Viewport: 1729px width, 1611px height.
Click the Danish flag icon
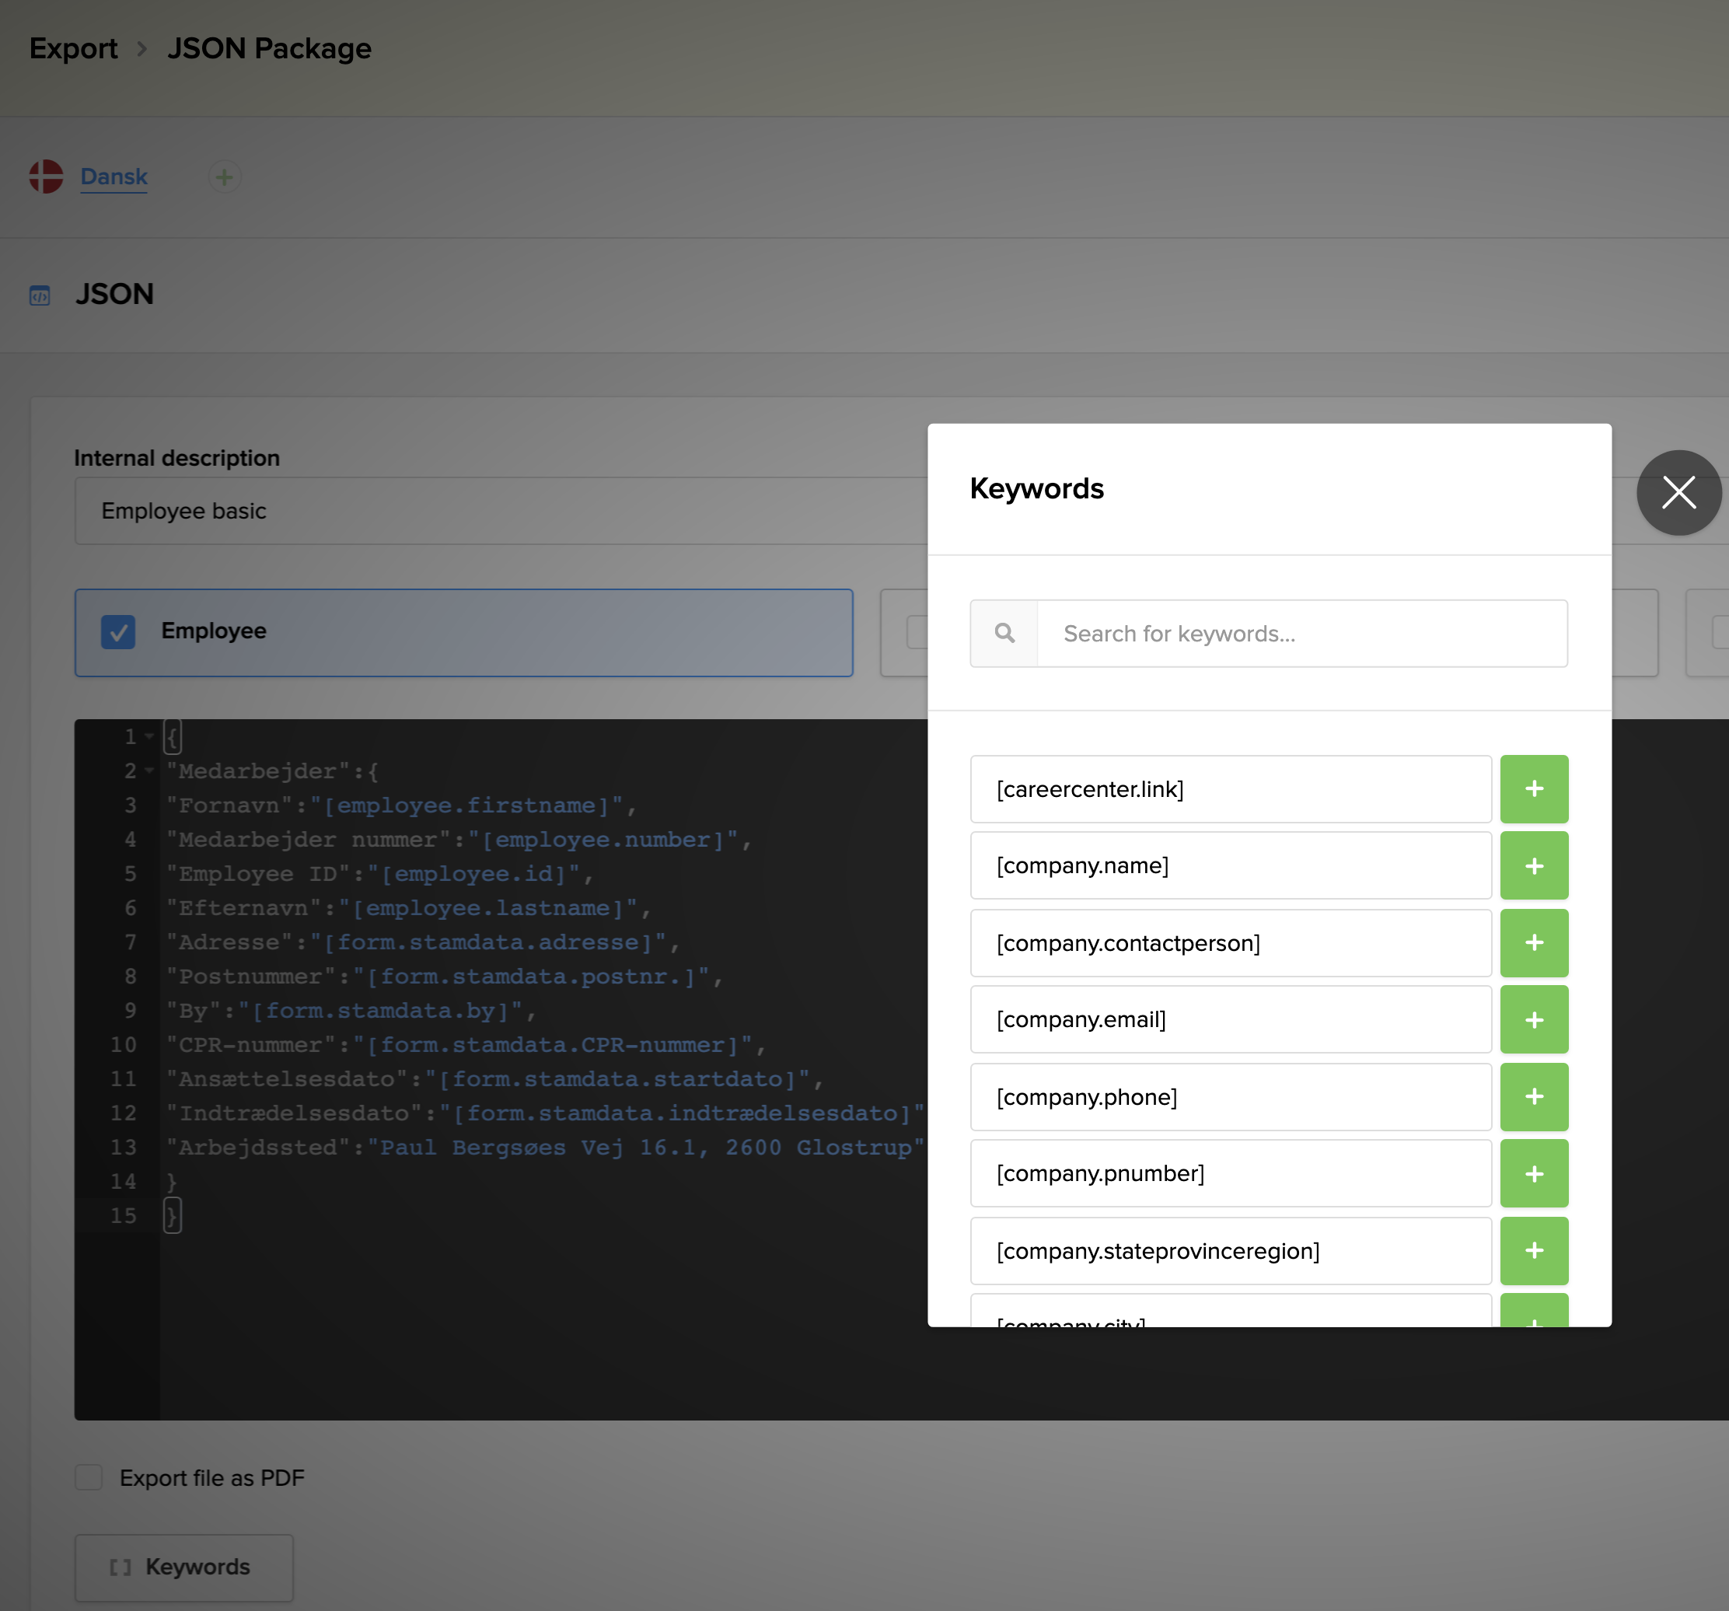[x=46, y=176]
